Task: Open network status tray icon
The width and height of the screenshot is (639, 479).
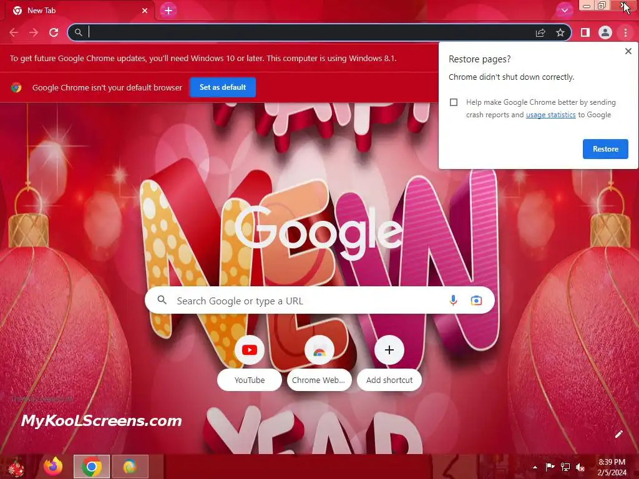Action: point(565,467)
